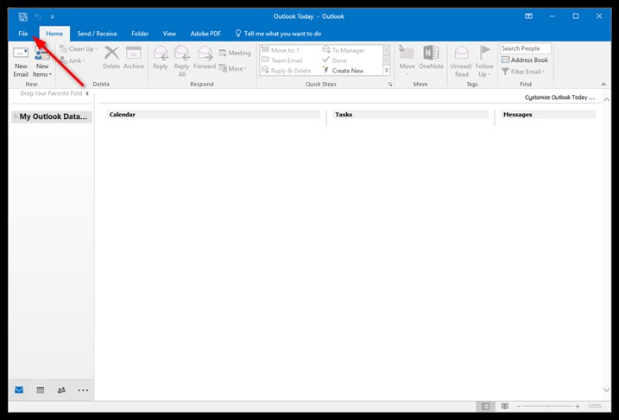Switch to People view in navigation bar
619x420 pixels.
tap(61, 390)
